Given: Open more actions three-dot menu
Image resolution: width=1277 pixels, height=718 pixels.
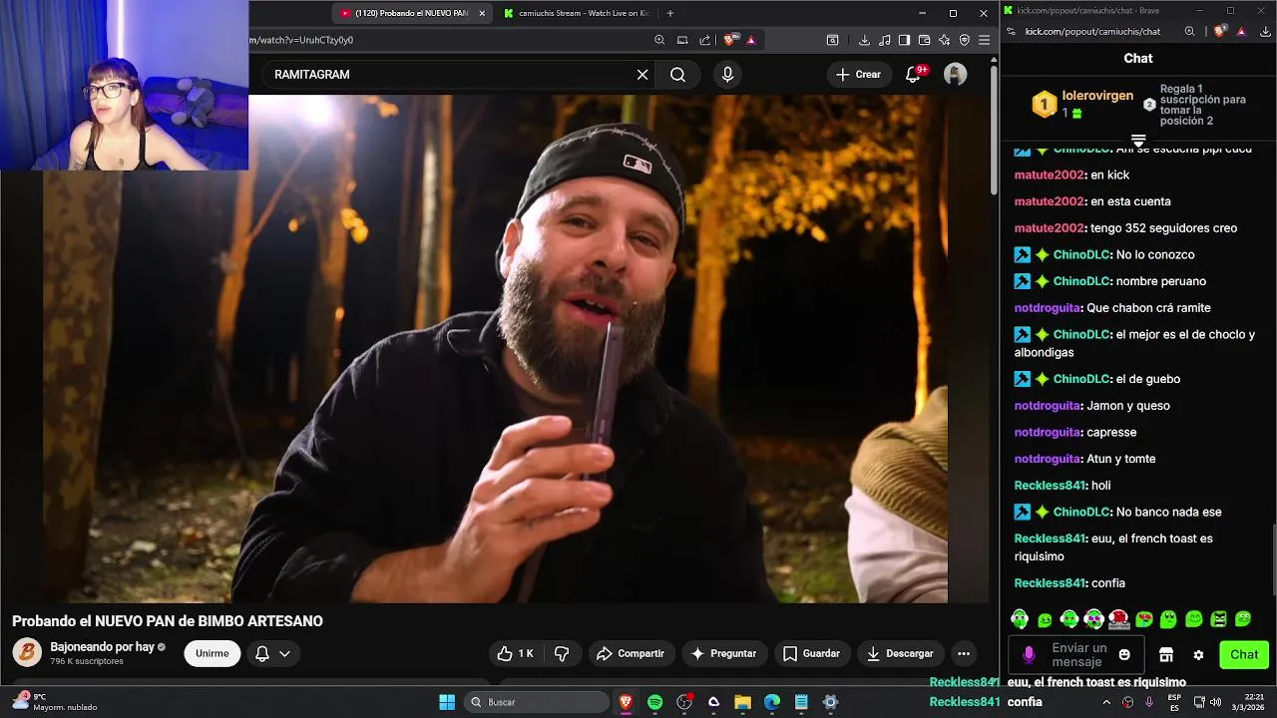Looking at the screenshot, I should (964, 654).
